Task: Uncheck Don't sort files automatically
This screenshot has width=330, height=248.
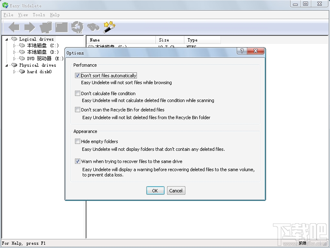Action: (x=77, y=75)
